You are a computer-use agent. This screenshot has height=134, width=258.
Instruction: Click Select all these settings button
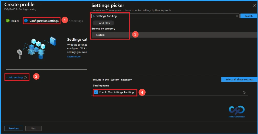click(x=239, y=79)
